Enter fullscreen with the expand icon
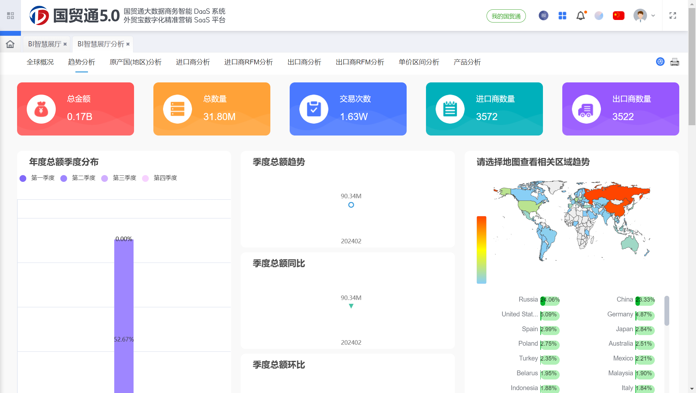Screen dimensions: 696x393 673,15
